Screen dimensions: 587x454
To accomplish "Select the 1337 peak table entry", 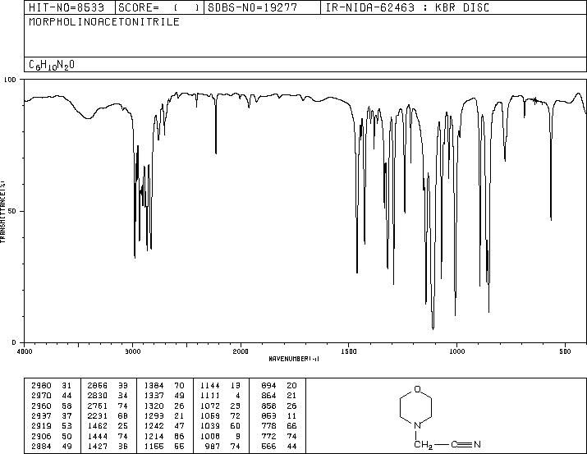I will point(164,396).
